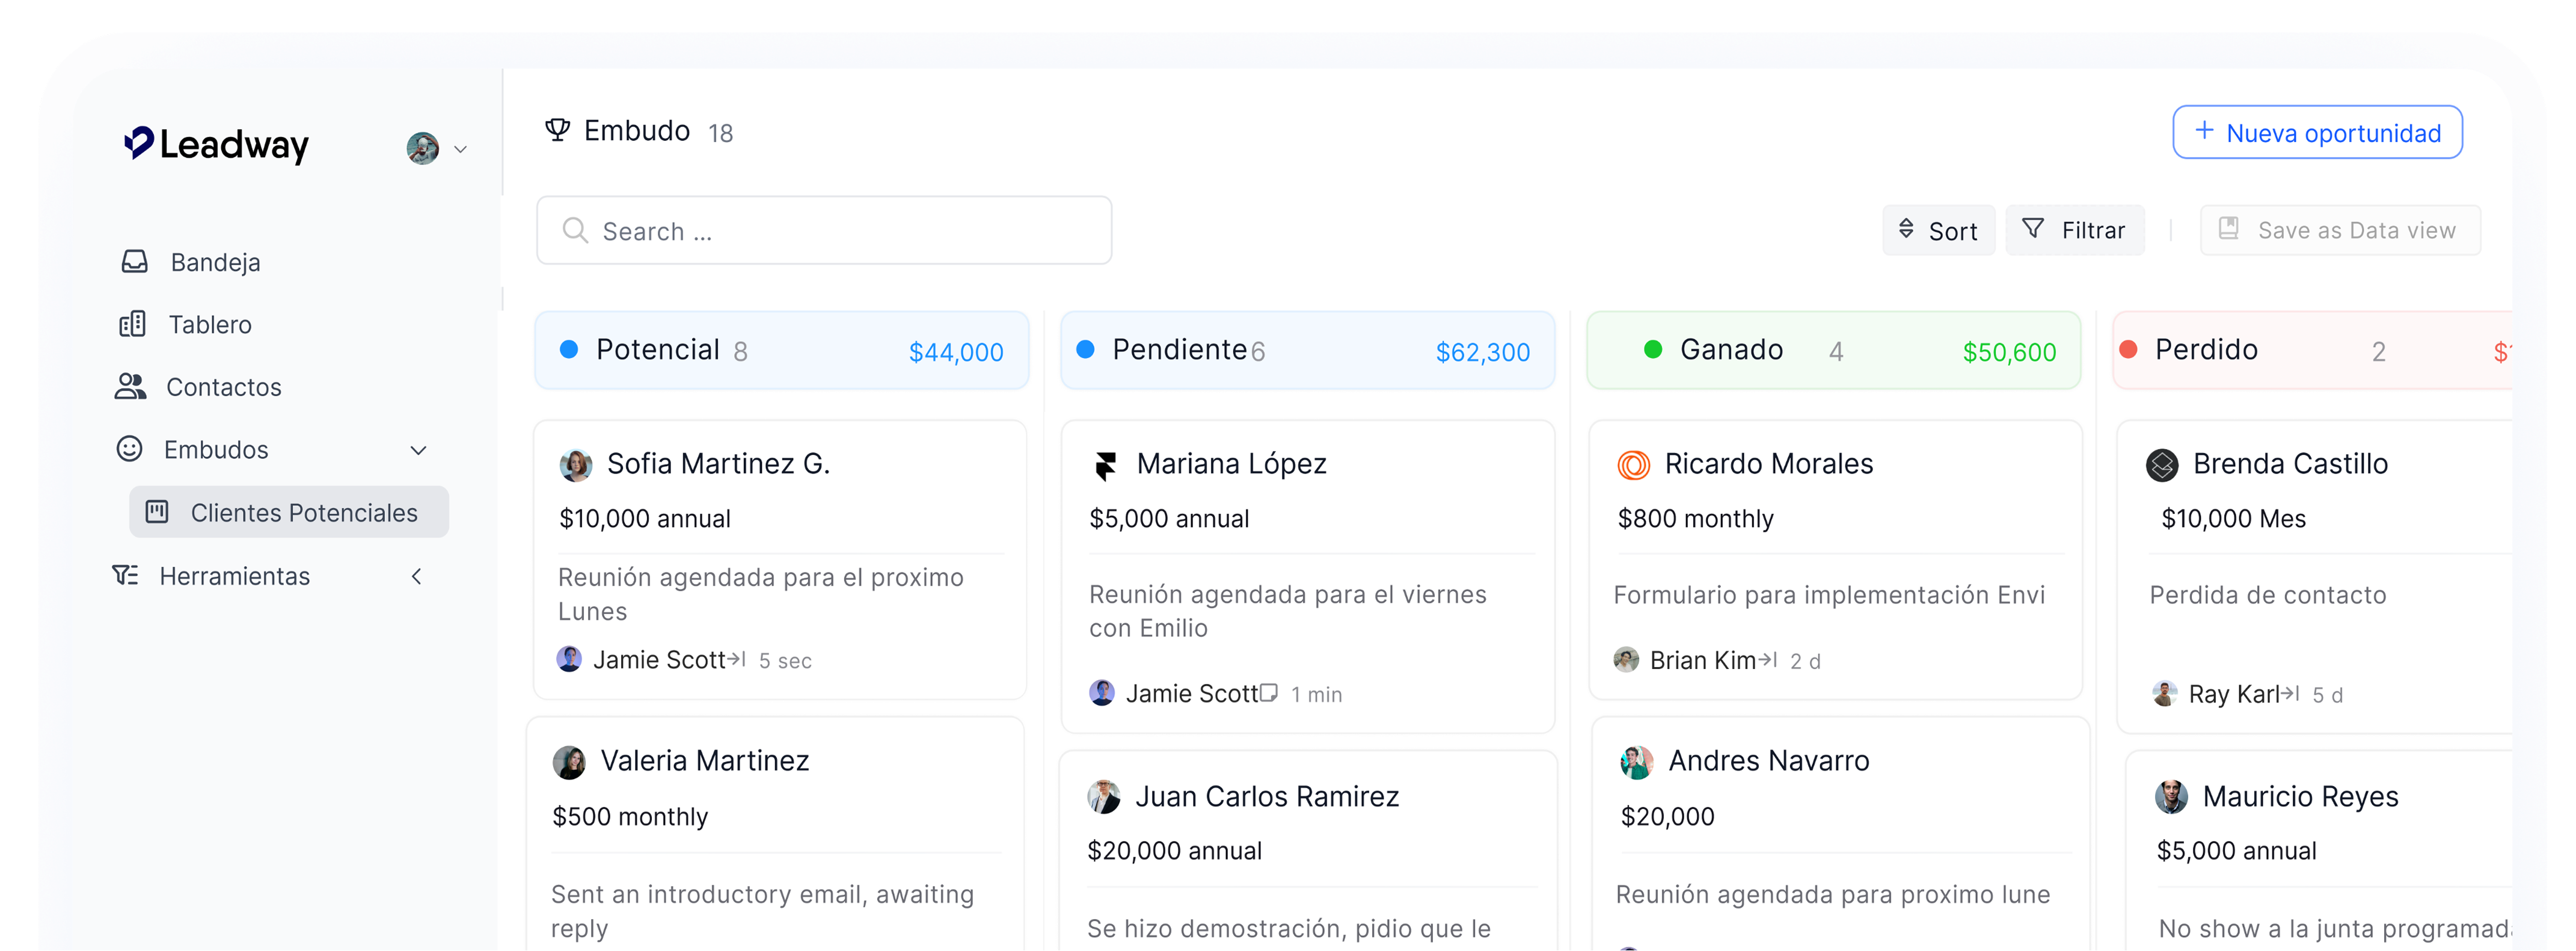Open Herramientas in the sidebar
The image size is (2576, 951).
(235, 576)
